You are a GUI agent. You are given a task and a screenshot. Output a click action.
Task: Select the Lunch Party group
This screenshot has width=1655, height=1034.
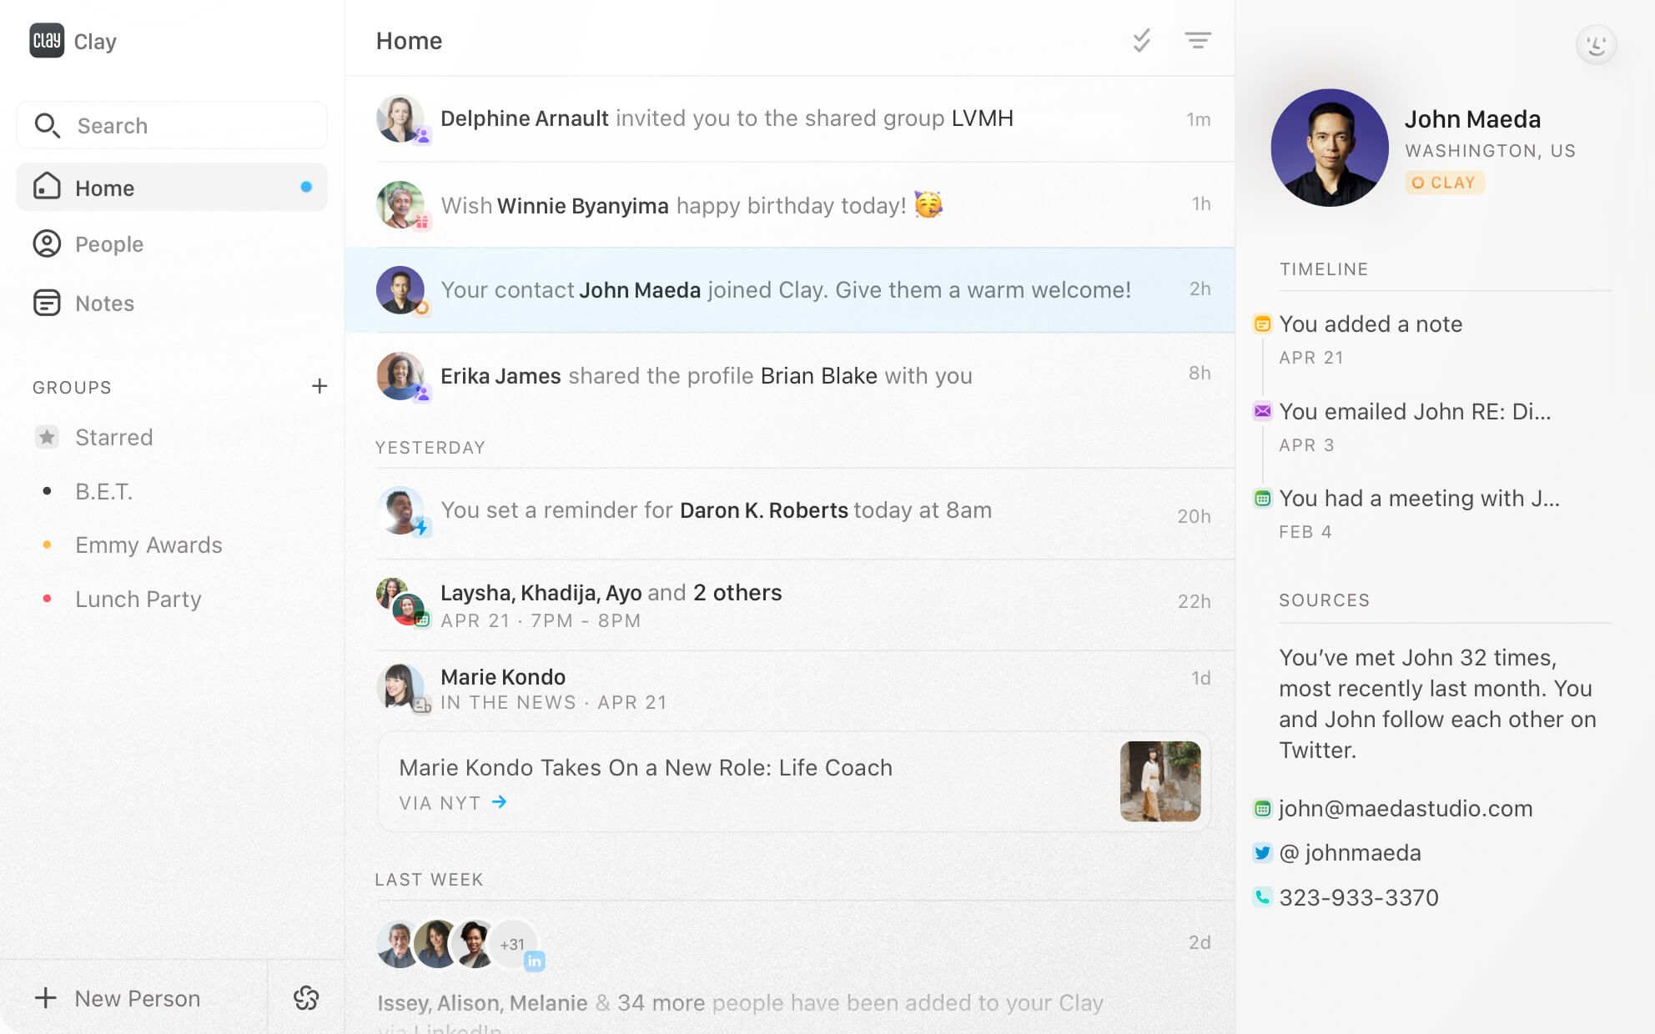tap(138, 599)
